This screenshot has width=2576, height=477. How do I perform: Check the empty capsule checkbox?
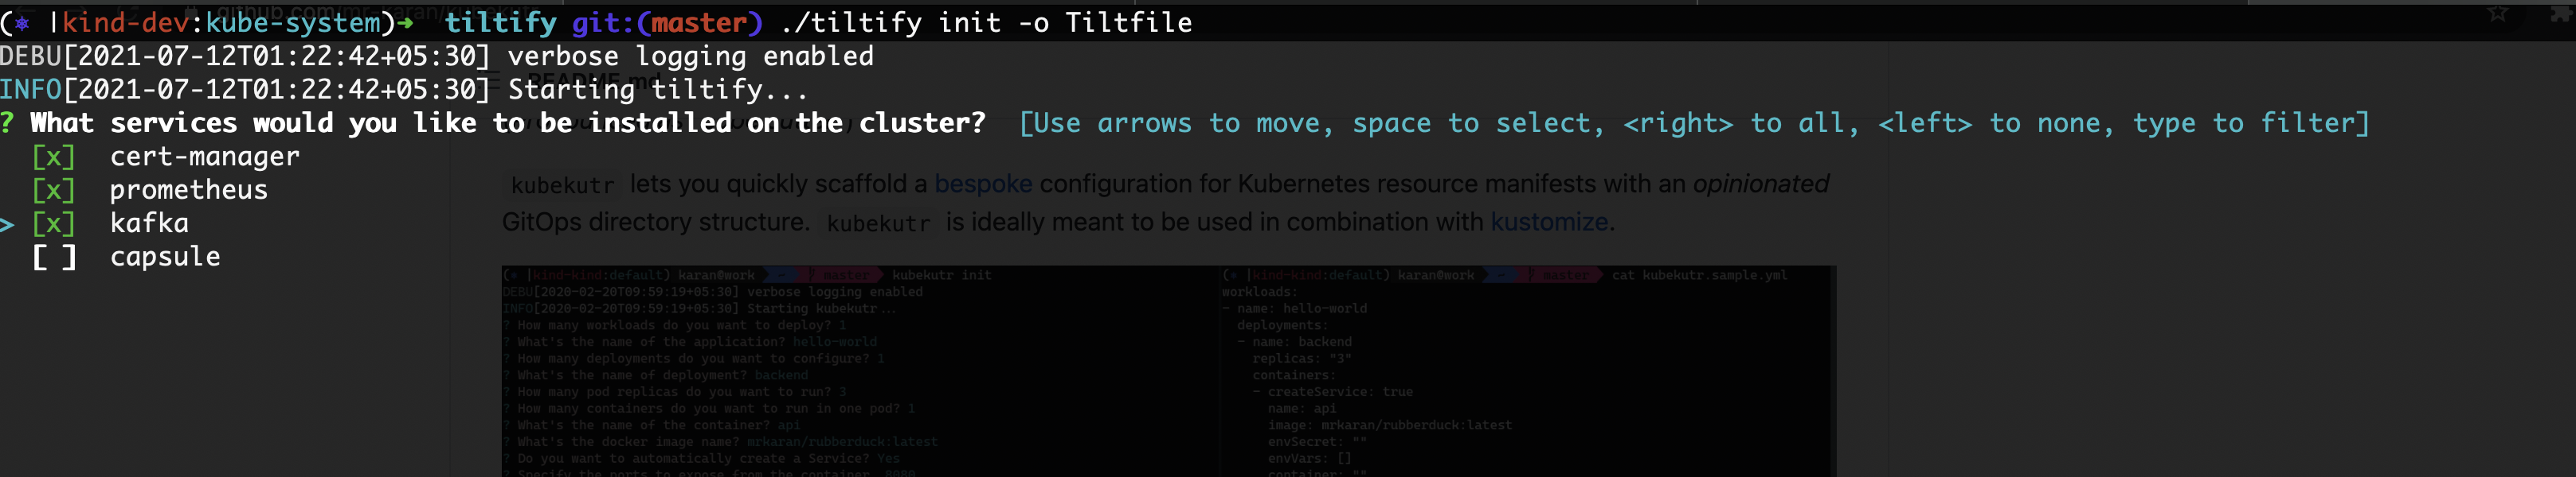coord(54,257)
